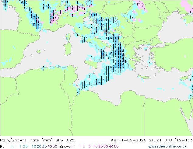
Task: Select the pale pink 0.1 snow legend value
Action: tap(73, 147)
